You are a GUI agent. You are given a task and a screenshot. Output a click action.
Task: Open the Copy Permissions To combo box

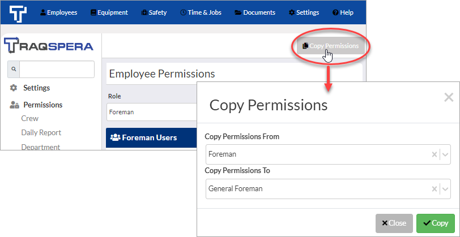point(328,189)
